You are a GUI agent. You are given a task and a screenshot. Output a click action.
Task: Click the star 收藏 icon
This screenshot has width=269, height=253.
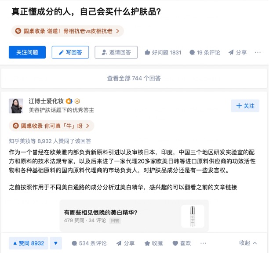coord(147,243)
